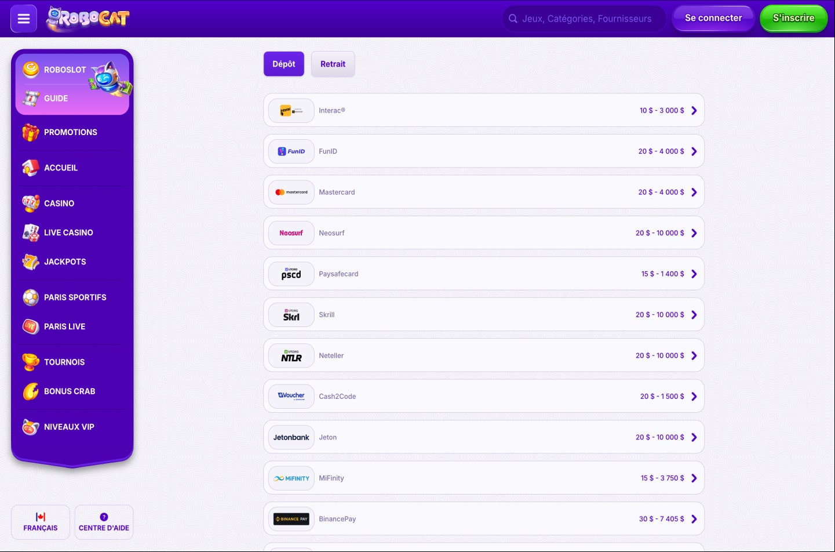
Task: Click the 30 $ - 7 405 $ limit text
Action: (x=661, y=520)
